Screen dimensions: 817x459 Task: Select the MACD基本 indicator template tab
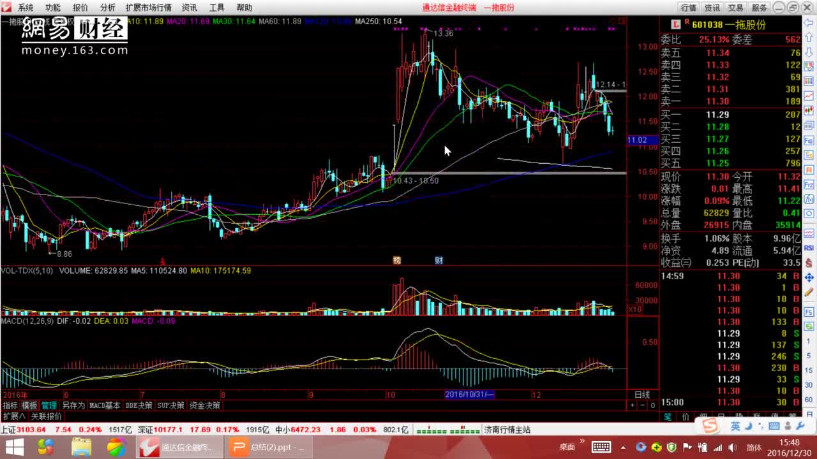[x=105, y=405]
